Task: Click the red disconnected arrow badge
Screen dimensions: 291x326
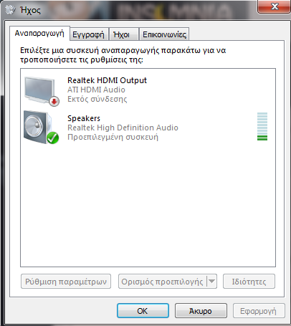Action: click(x=54, y=102)
